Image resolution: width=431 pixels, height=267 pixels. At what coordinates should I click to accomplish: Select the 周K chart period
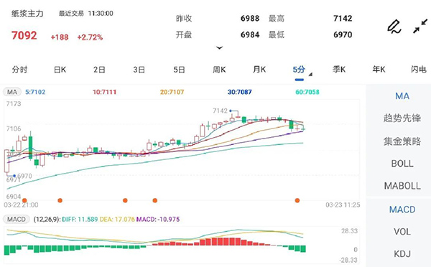tap(219, 70)
